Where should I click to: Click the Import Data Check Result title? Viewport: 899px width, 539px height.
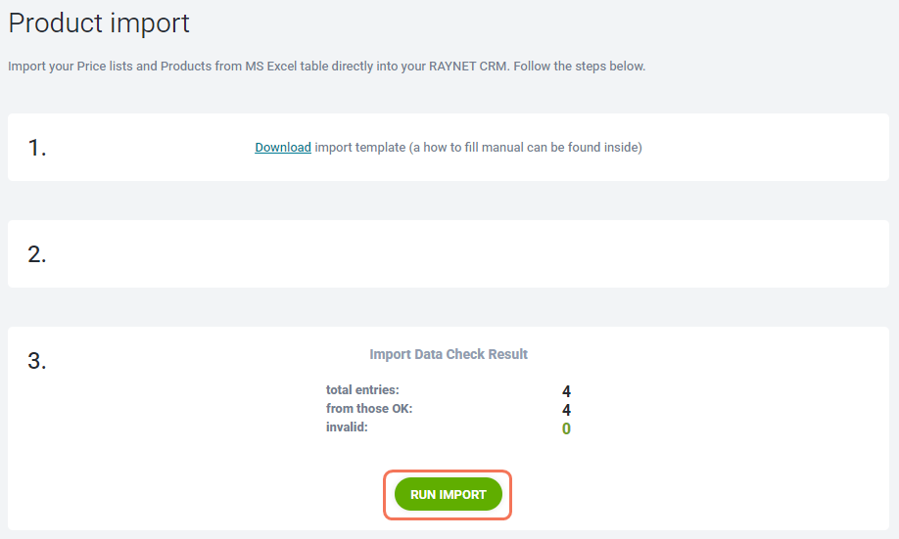tap(449, 354)
